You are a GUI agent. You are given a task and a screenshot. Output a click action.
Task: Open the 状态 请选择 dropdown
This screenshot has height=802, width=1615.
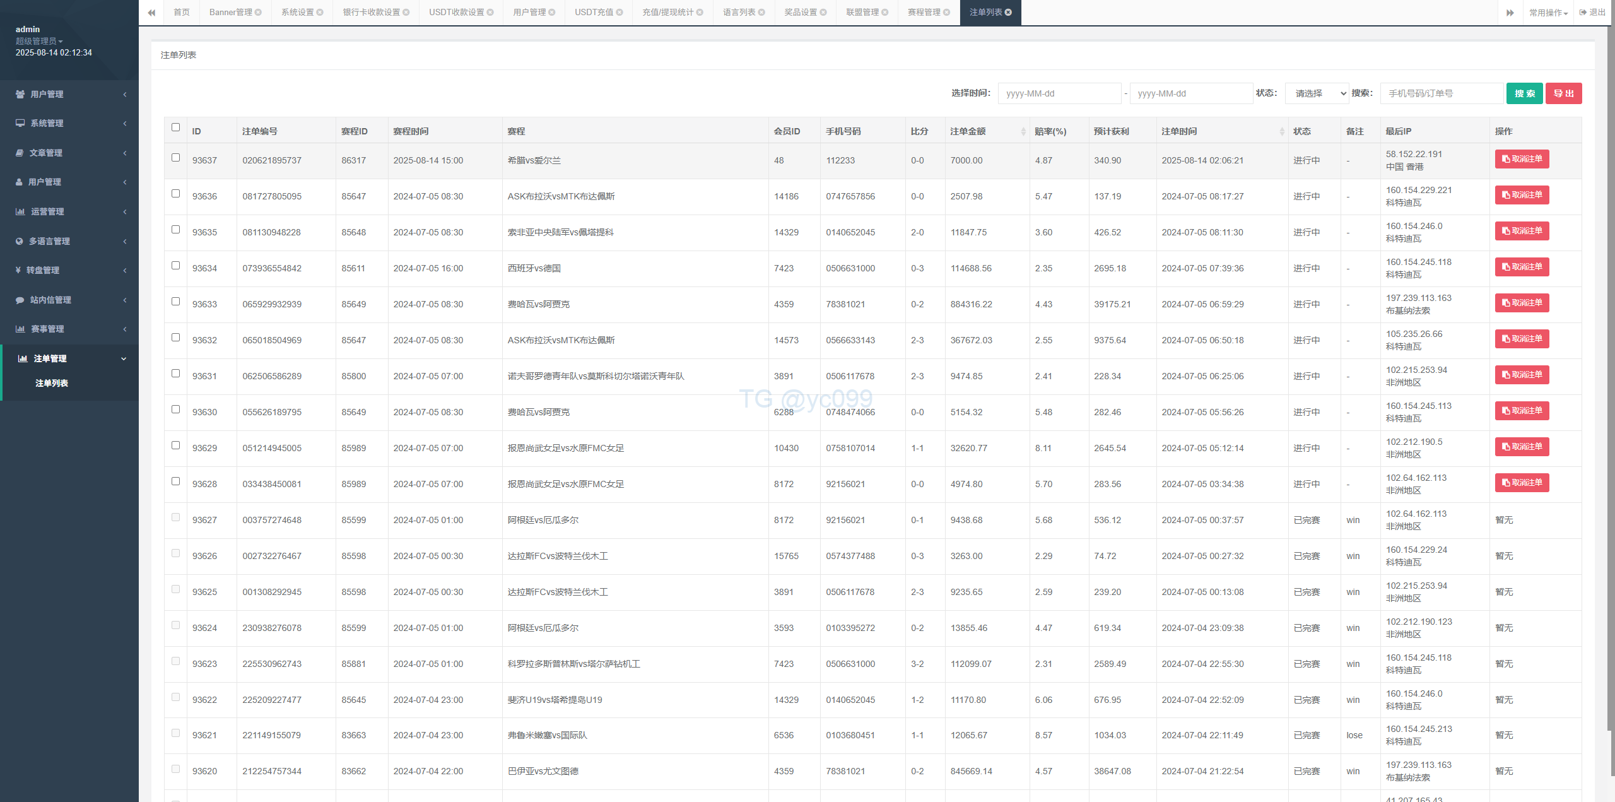click(x=1317, y=93)
